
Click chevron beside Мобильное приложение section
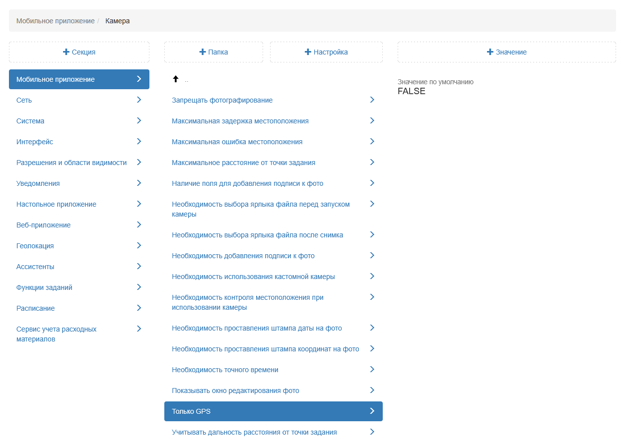coord(139,79)
